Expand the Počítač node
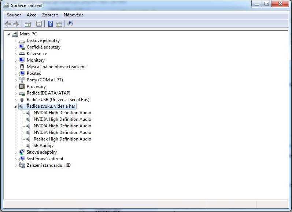292x212 pixels. click(15, 74)
